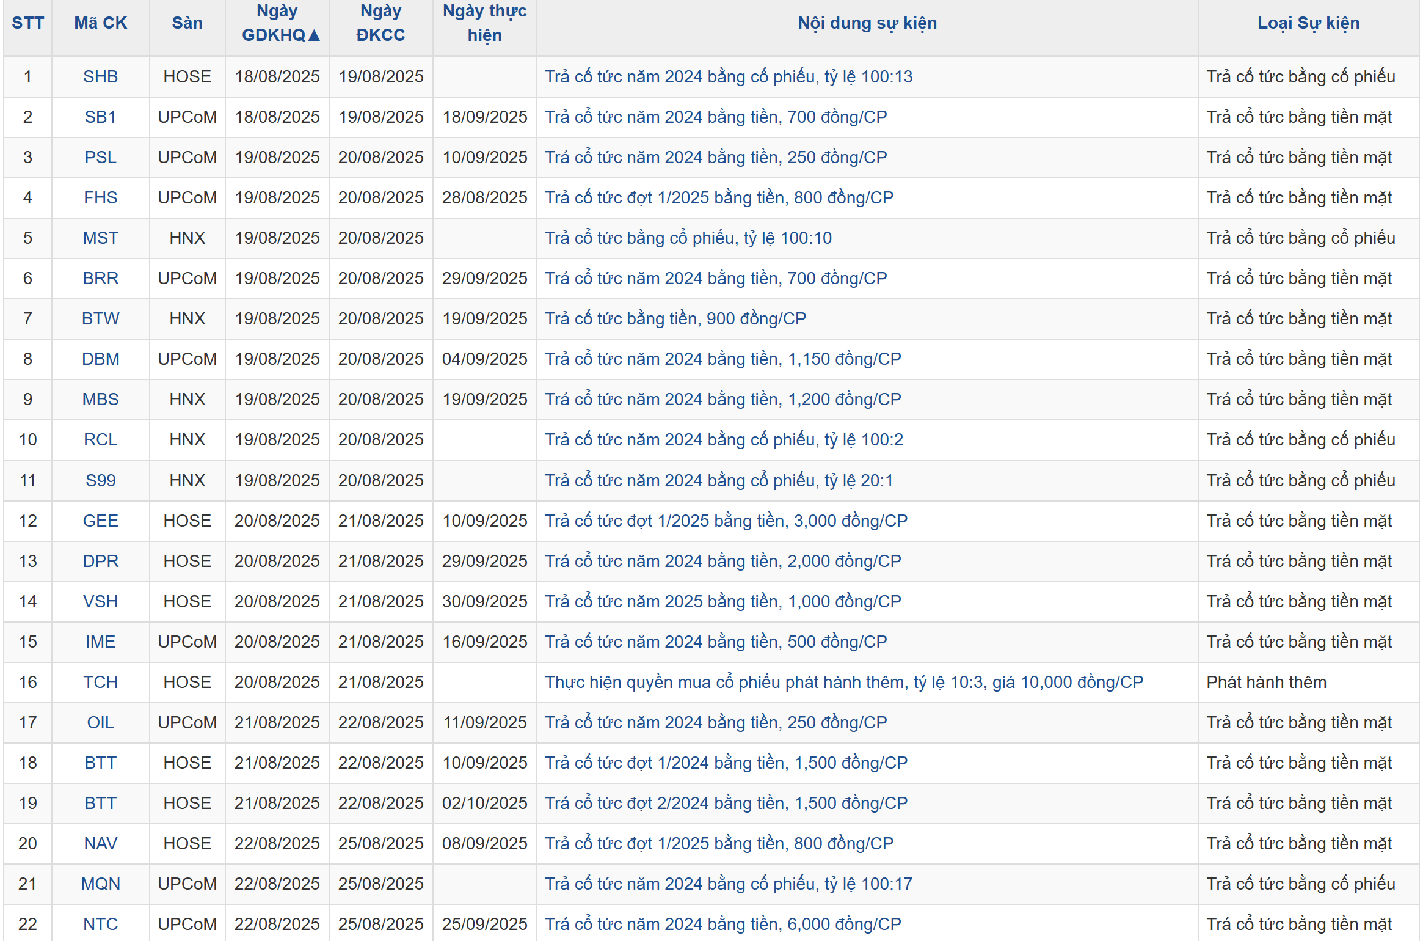
Task: Open MST stock dividend event 100:10
Action: (x=688, y=238)
